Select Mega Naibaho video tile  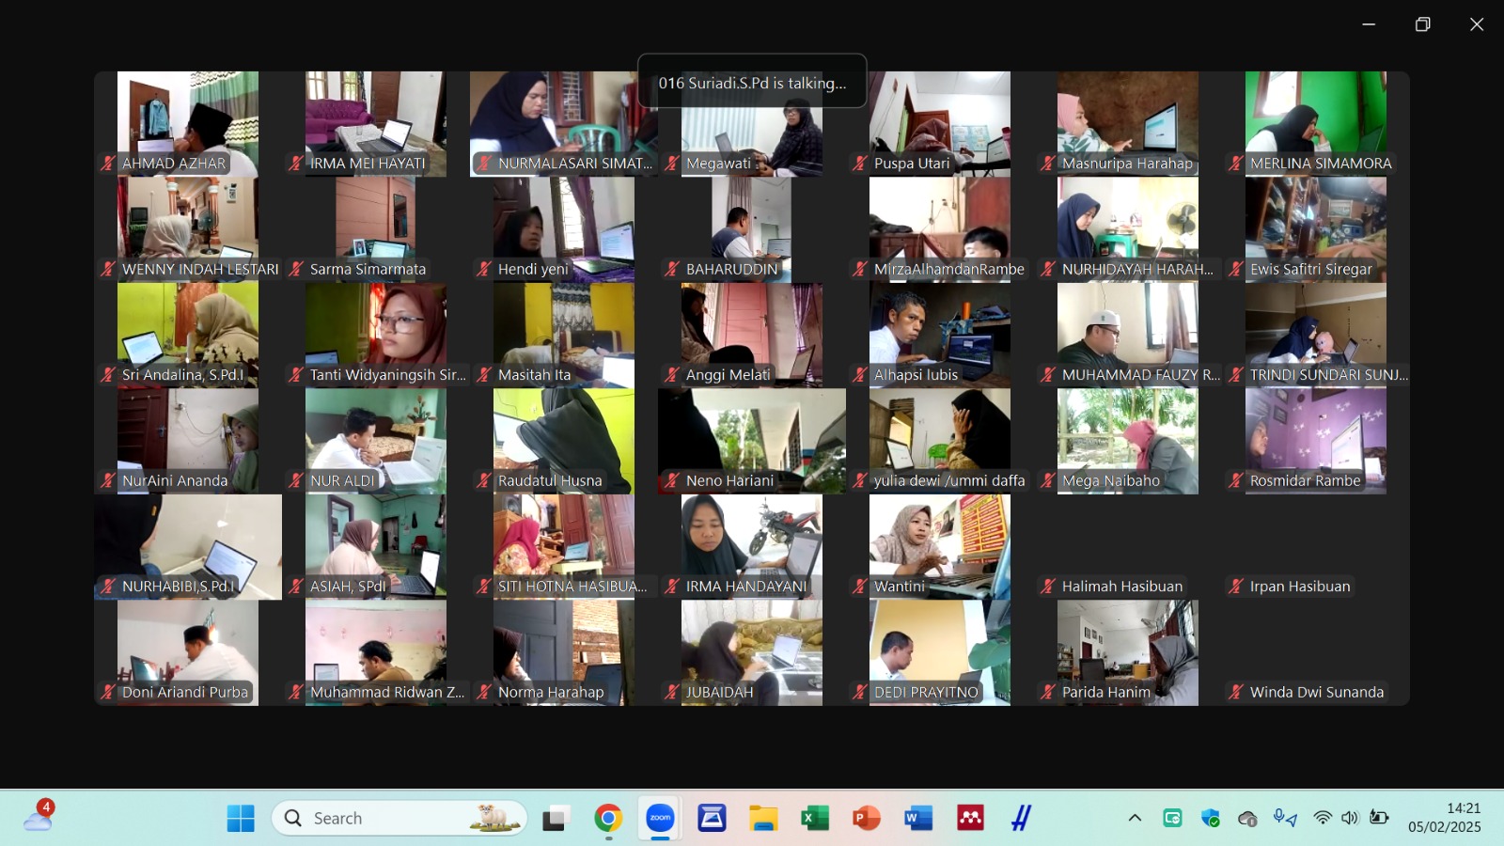pyautogui.click(x=1128, y=441)
